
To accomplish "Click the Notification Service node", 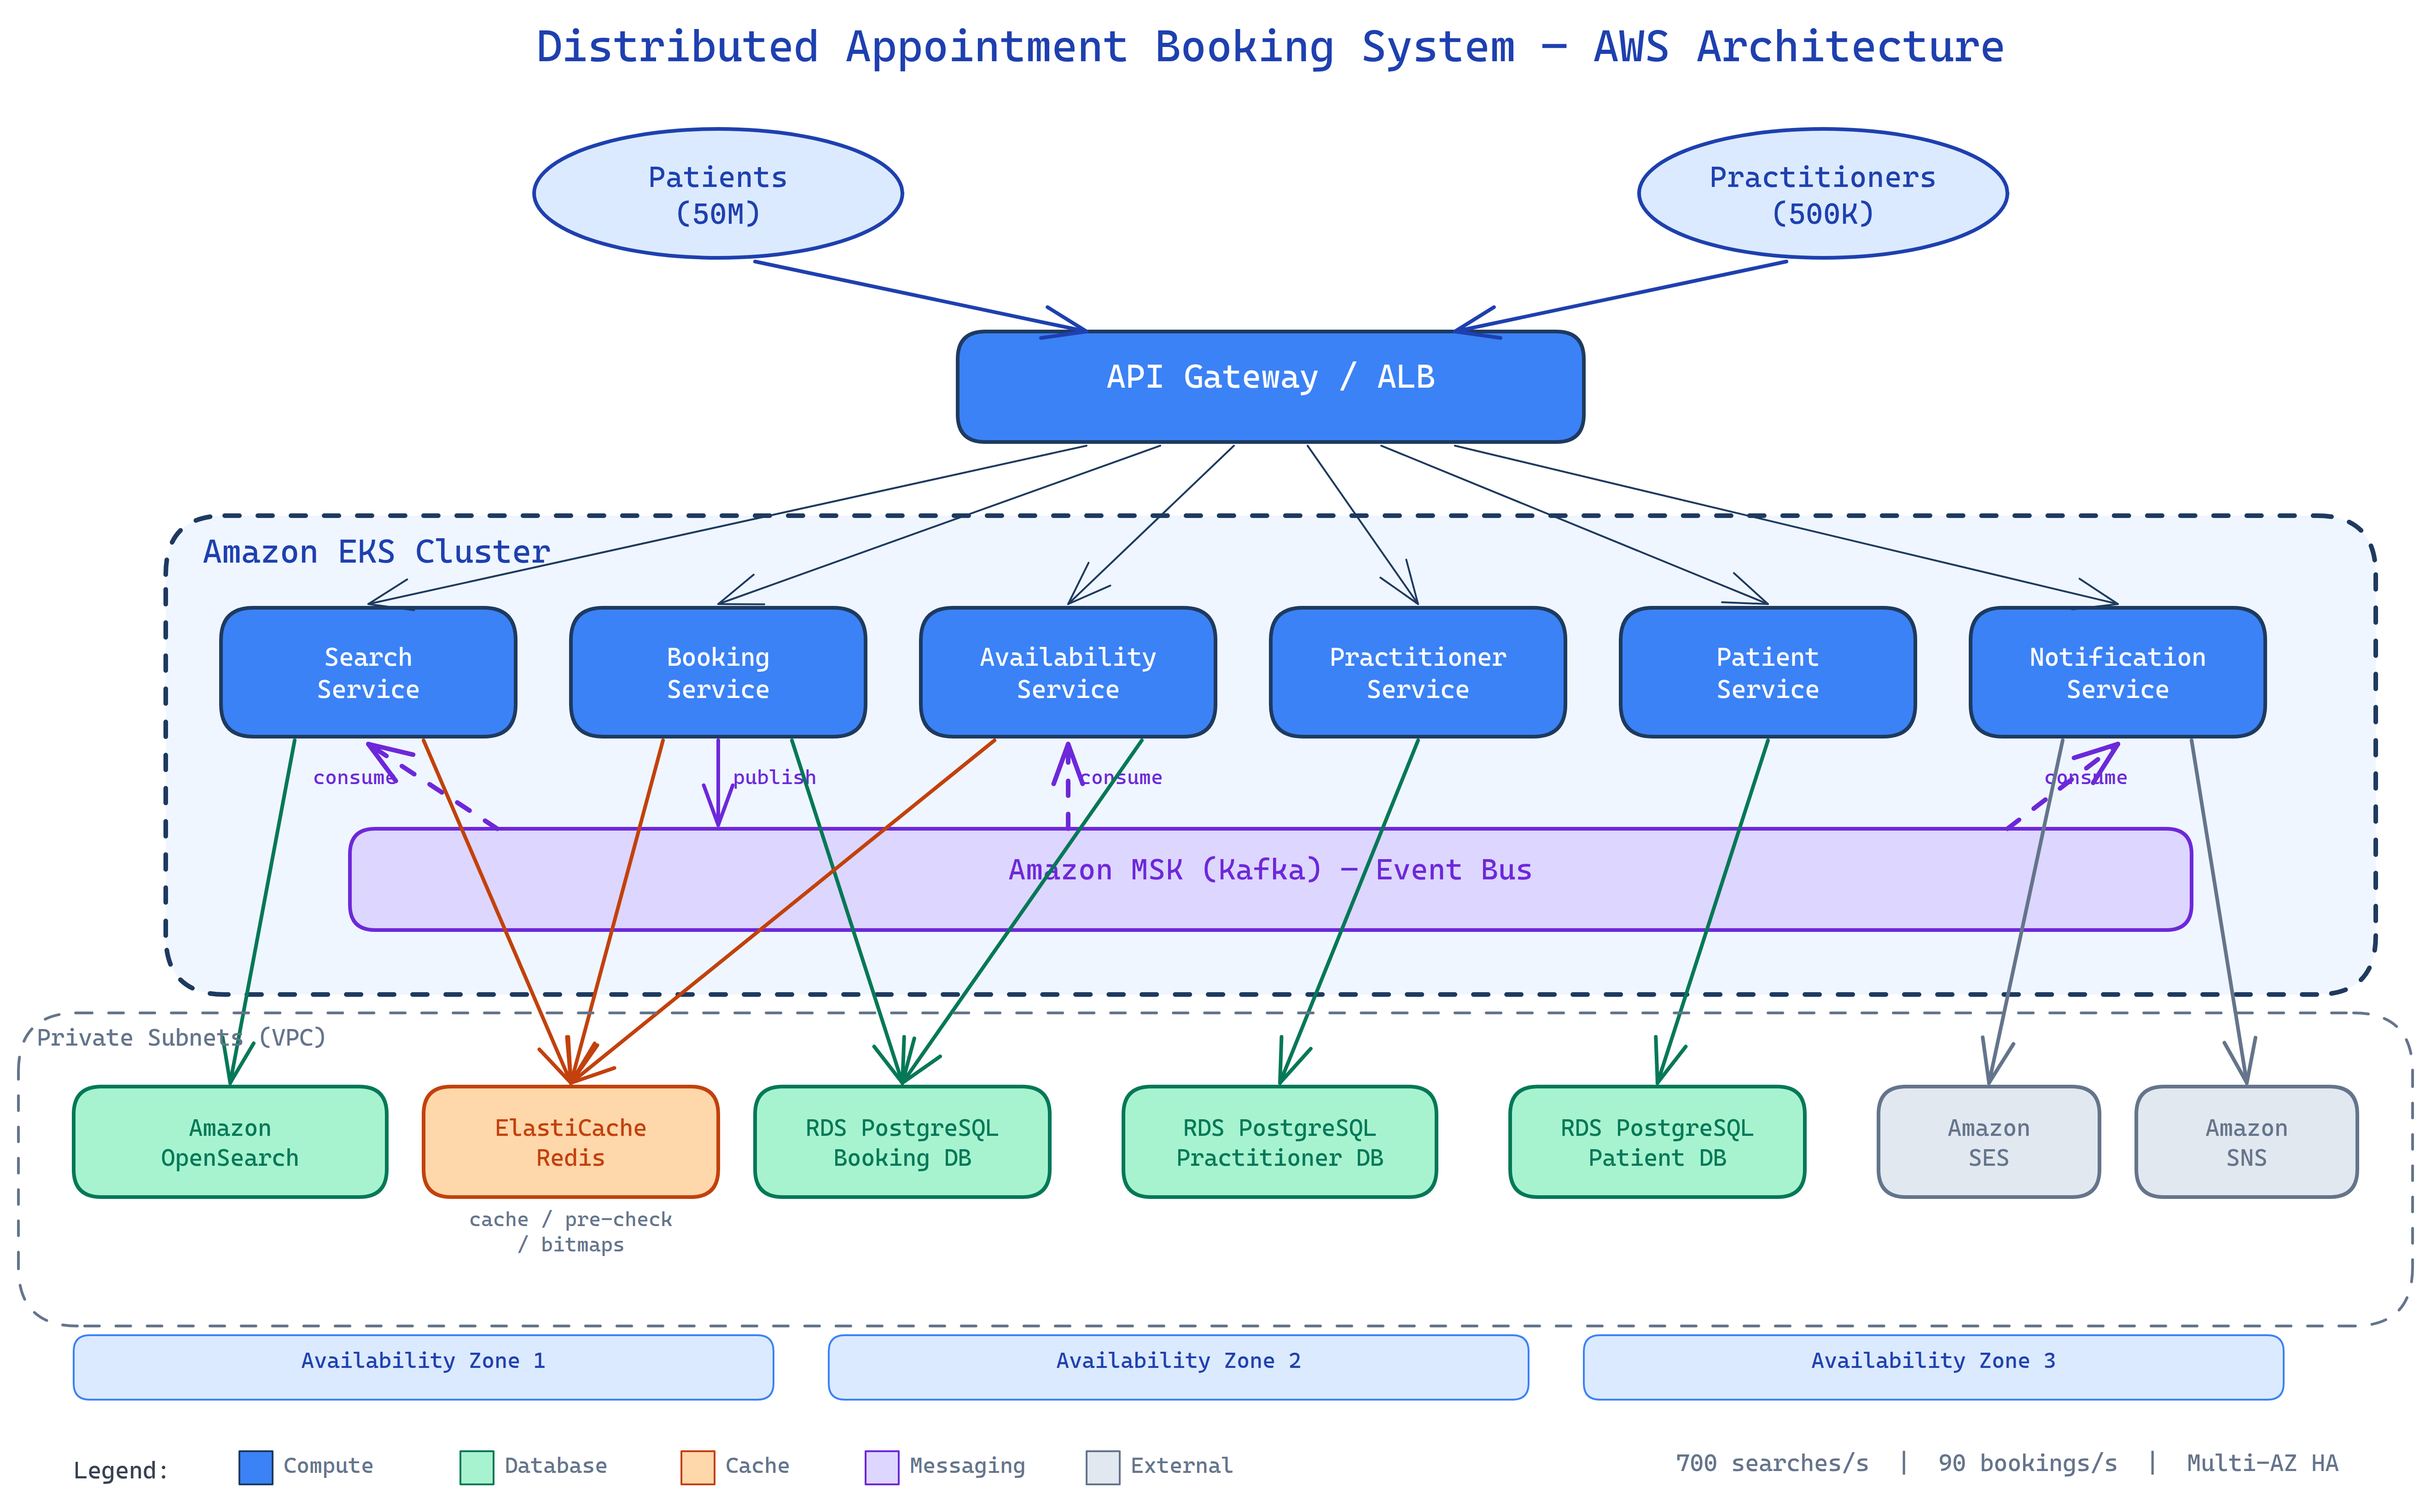I will pyautogui.click(x=2117, y=672).
